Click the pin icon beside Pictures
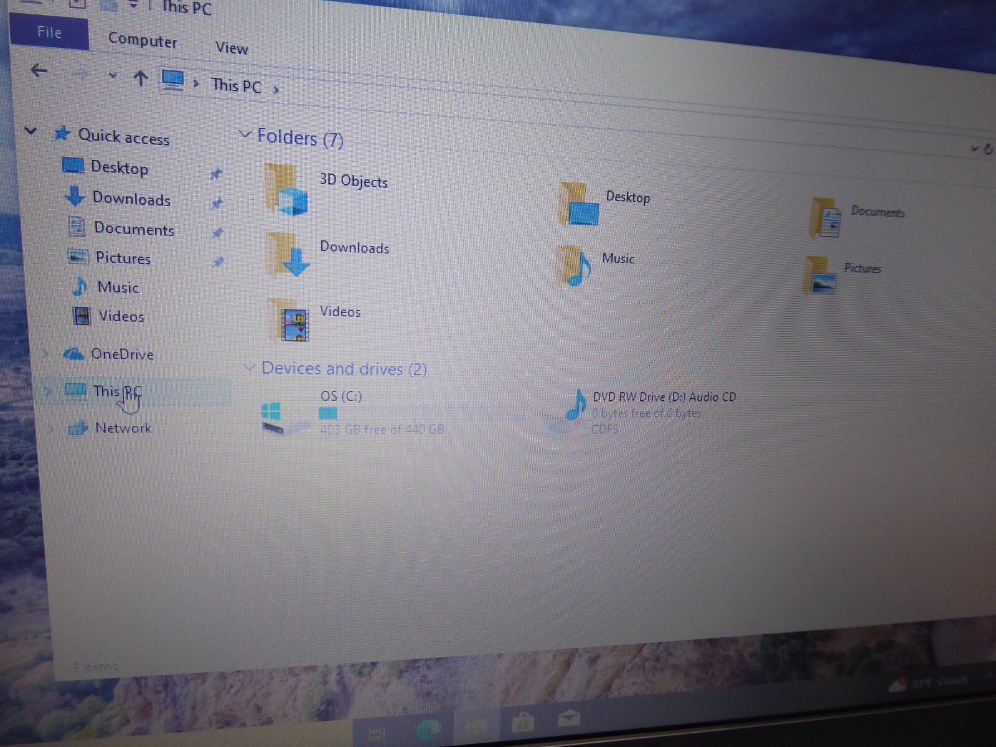 pyautogui.click(x=218, y=262)
